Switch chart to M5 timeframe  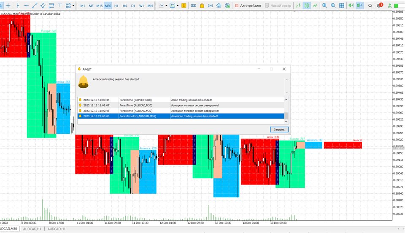point(91,5)
